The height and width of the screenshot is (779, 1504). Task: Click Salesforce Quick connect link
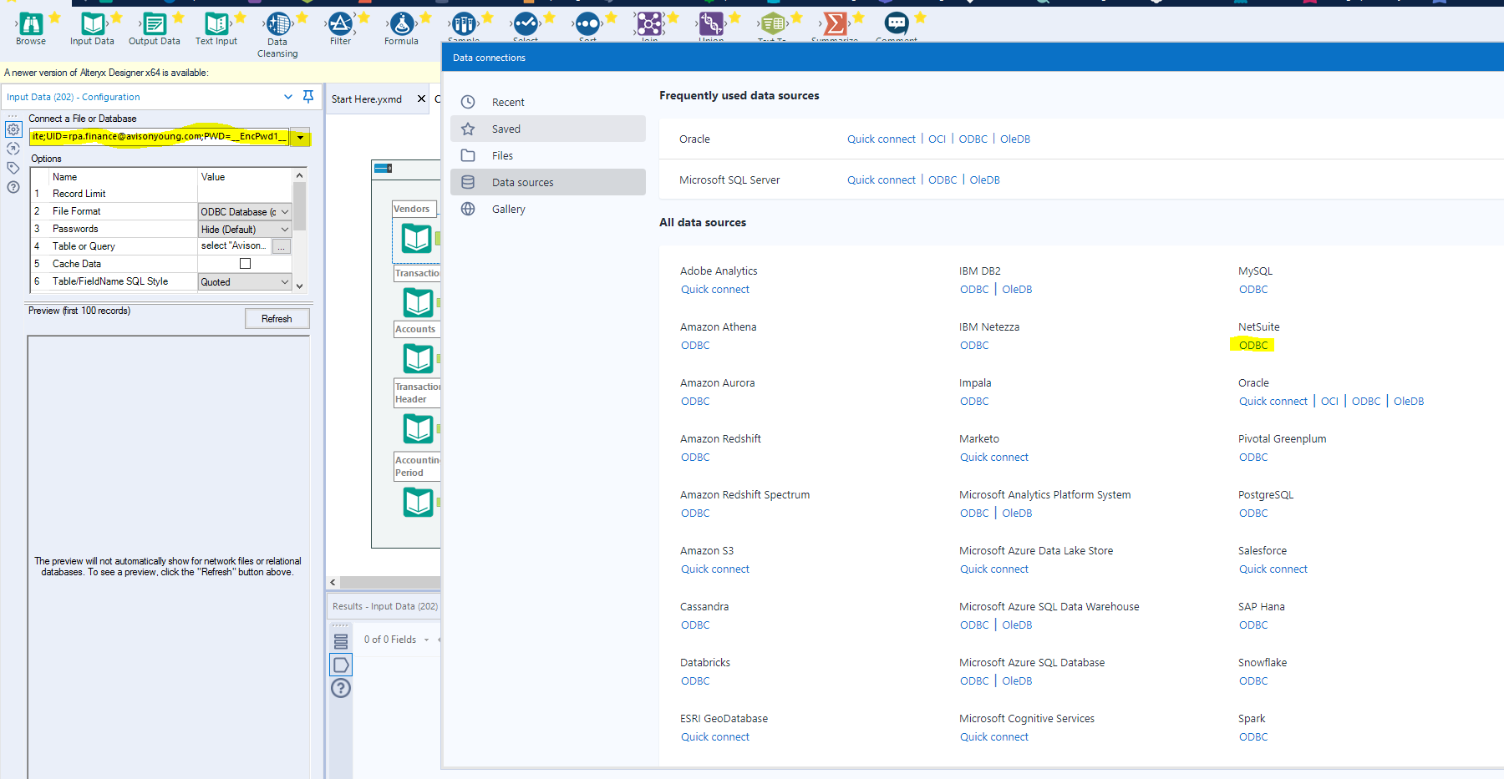(1273, 569)
